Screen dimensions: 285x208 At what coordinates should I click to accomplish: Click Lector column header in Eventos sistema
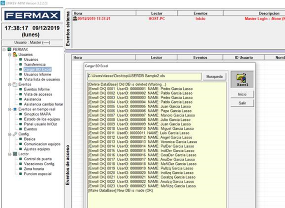[157, 13]
